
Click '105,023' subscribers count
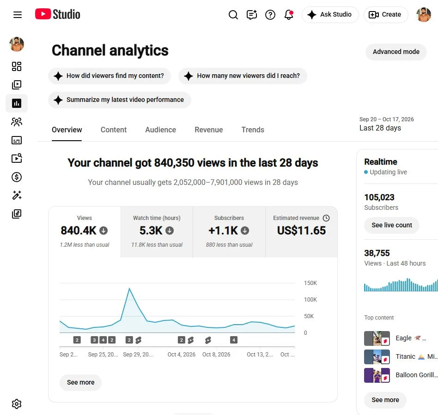click(x=379, y=197)
